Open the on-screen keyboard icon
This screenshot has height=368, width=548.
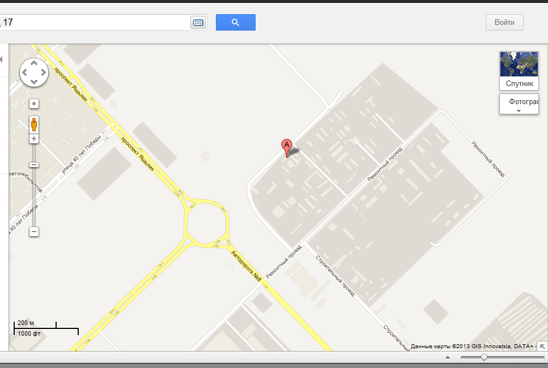tap(198, 22)
